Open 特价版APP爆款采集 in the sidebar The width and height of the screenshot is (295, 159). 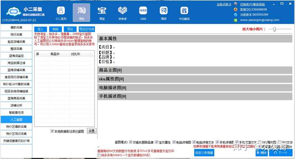click(x=16, y=84)
